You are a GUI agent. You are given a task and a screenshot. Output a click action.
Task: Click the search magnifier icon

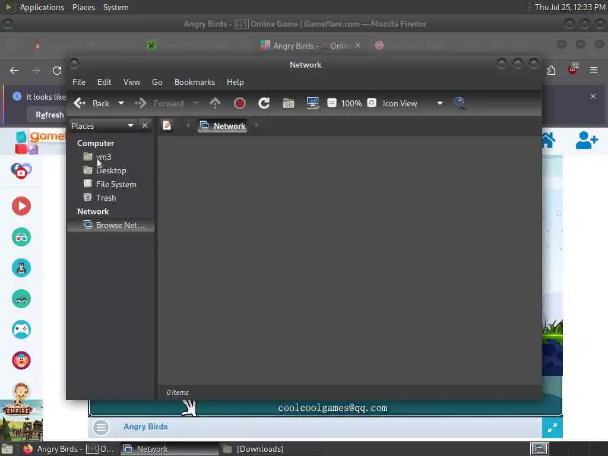460,103
